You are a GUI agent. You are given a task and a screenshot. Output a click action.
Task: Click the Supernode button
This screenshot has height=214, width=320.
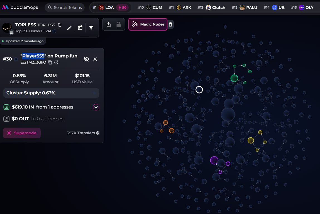click(x=22, y=133)
